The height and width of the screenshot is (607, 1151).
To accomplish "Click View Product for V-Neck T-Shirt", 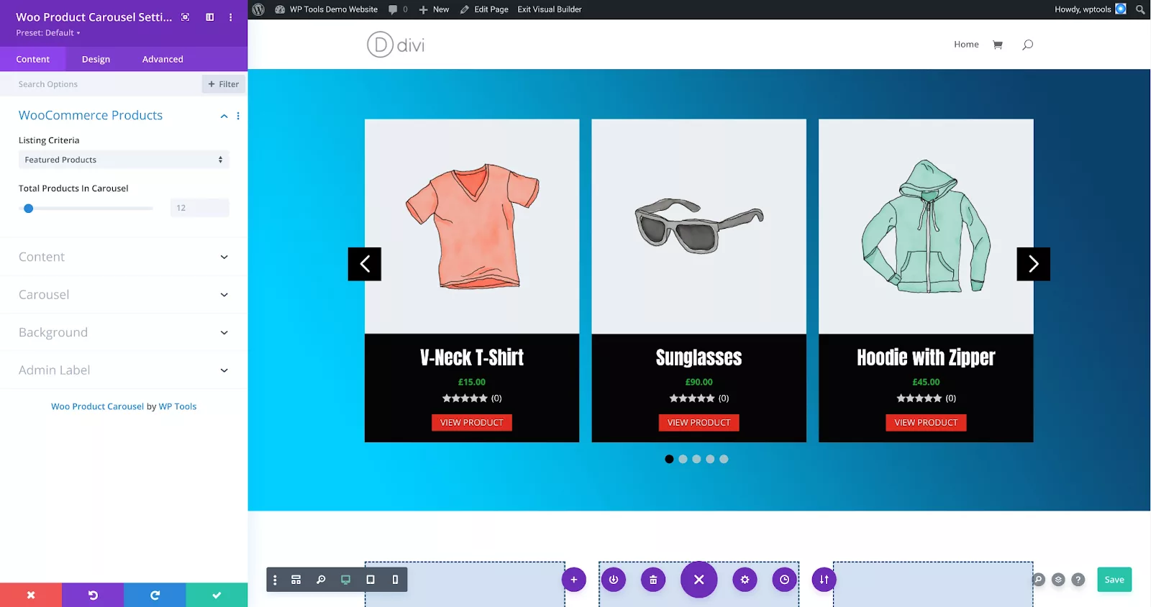I will (472, 423).
